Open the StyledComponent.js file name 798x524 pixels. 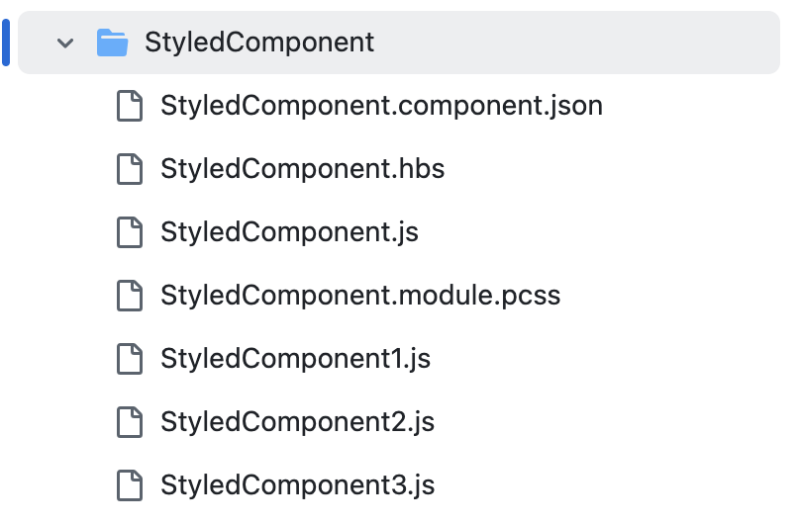point(289,232)
